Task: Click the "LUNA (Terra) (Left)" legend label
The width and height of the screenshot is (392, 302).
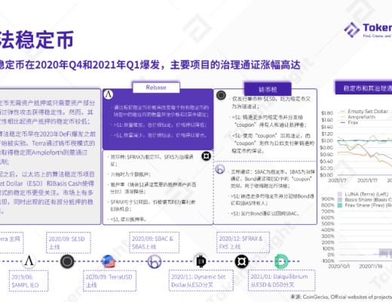Action: coord(366,194)
